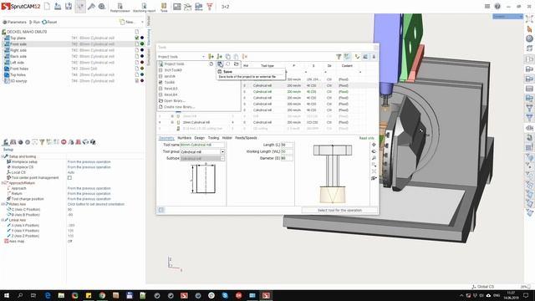Click the Parameters button
Viewport: 535px width, 301px height.
click(14, 22)
